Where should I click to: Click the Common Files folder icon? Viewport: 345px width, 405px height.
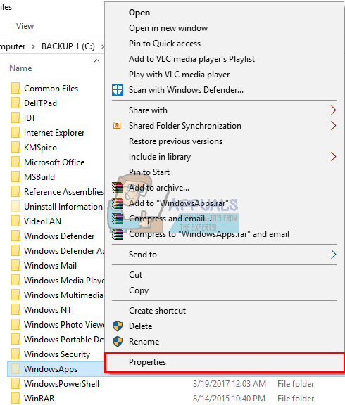15,88
